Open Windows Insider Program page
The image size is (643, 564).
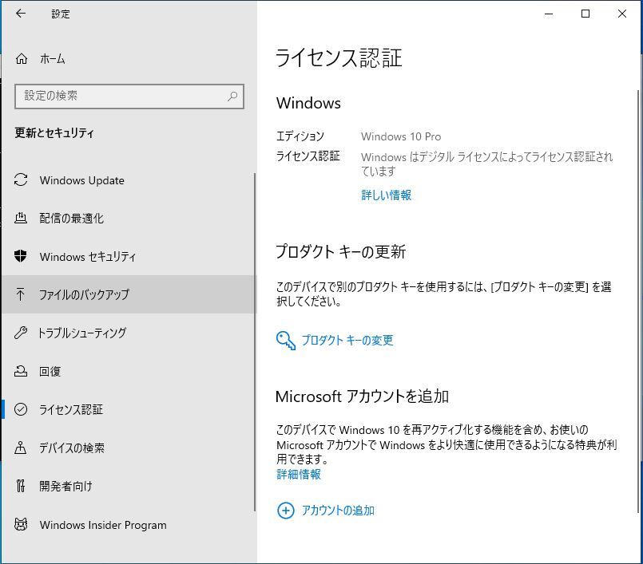(128, 524)
